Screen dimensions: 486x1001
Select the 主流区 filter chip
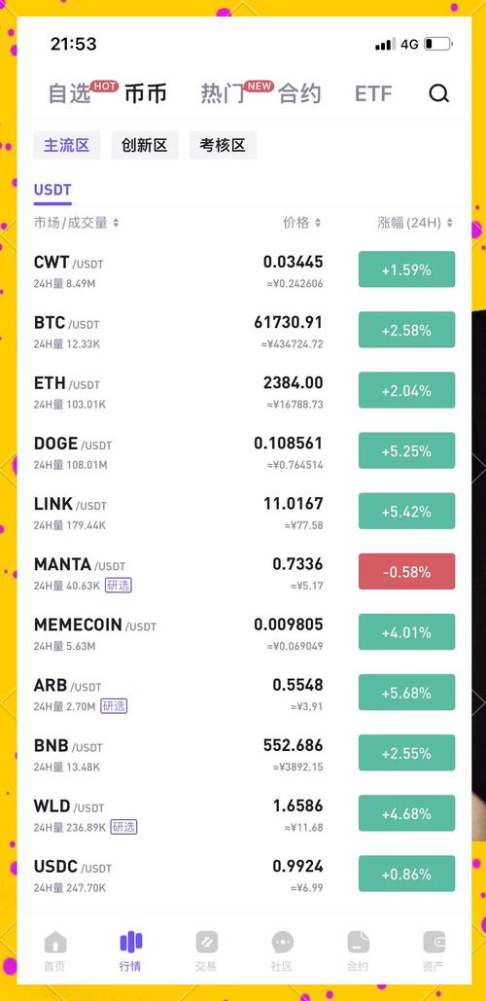coord(67,145)
